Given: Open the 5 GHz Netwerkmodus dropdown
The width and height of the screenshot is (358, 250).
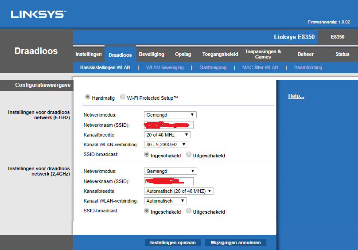Looking at the screenshot, I should (170, 115).
